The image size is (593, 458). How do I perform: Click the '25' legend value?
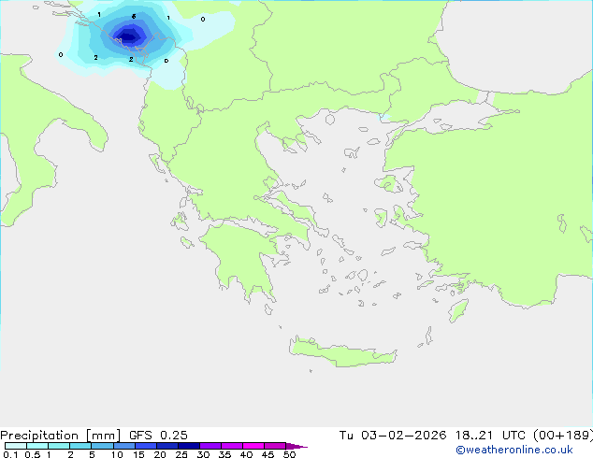(x=181, y=454)
